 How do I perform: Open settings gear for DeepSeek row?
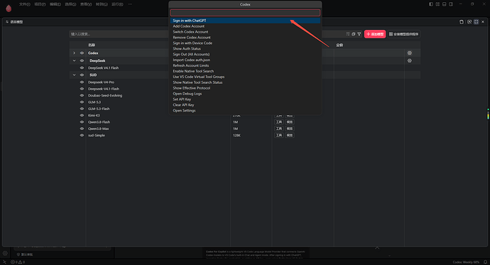point(409,60)
